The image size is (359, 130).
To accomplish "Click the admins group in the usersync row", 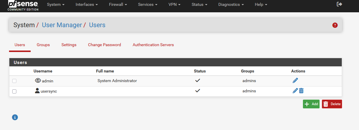I will (249, 91).
